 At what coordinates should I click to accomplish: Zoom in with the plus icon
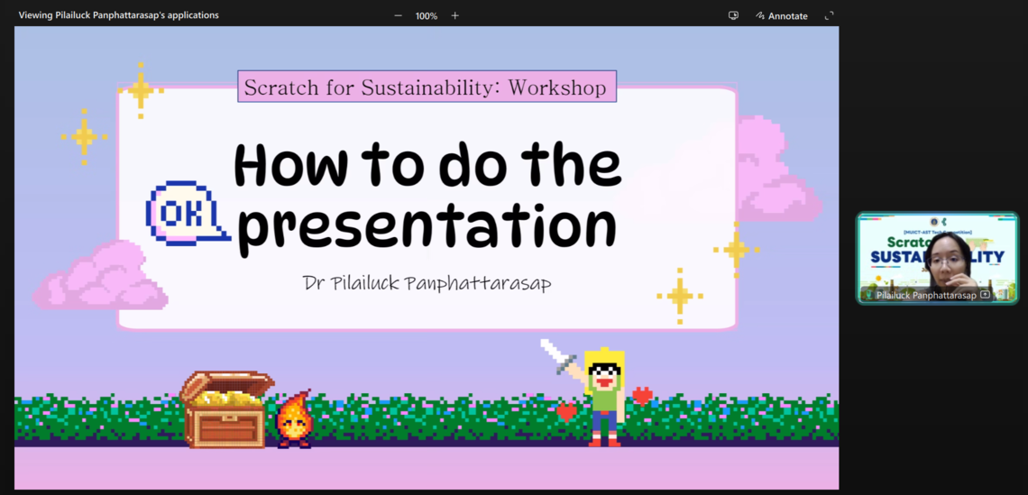(454, 15)
